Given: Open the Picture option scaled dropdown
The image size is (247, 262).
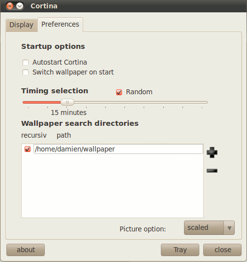Looking at the screenshot, I should 209,228.
